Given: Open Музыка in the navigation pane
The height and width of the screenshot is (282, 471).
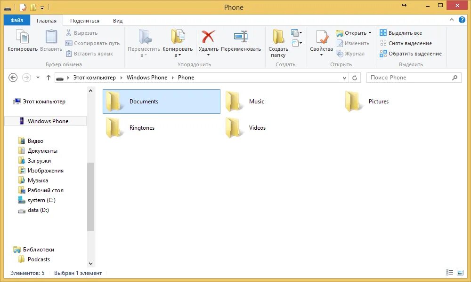Looking at the screenshot, I should tap(33, 180).
